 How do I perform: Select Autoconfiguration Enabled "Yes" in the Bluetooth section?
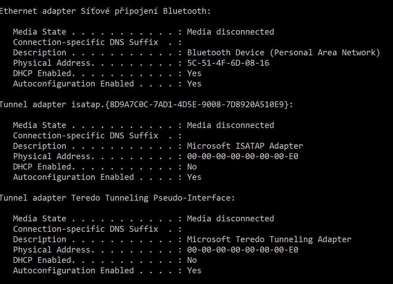point(194,84)
